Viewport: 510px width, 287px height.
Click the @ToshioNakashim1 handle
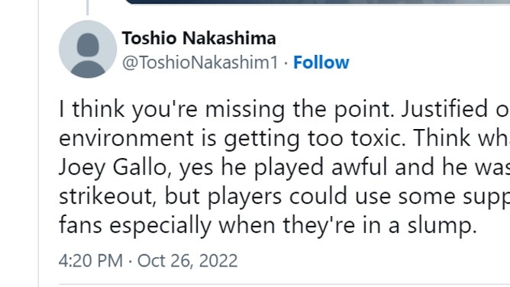(x=200, y=62)
